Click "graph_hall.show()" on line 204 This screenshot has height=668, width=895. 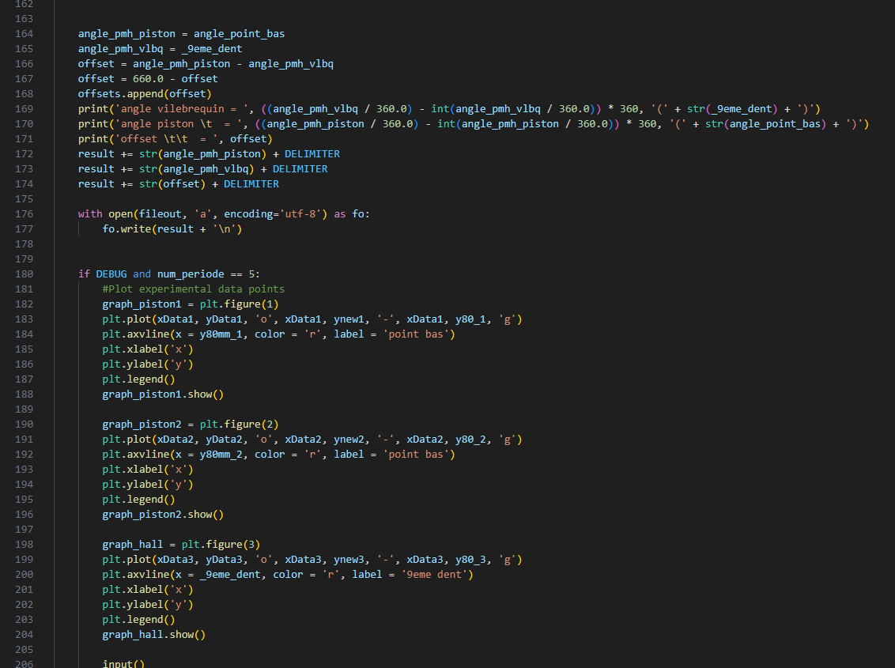[154, 635]
